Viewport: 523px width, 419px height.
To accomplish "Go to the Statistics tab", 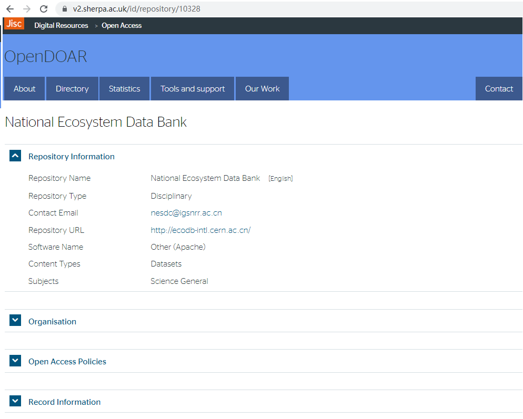I will 125,89.
